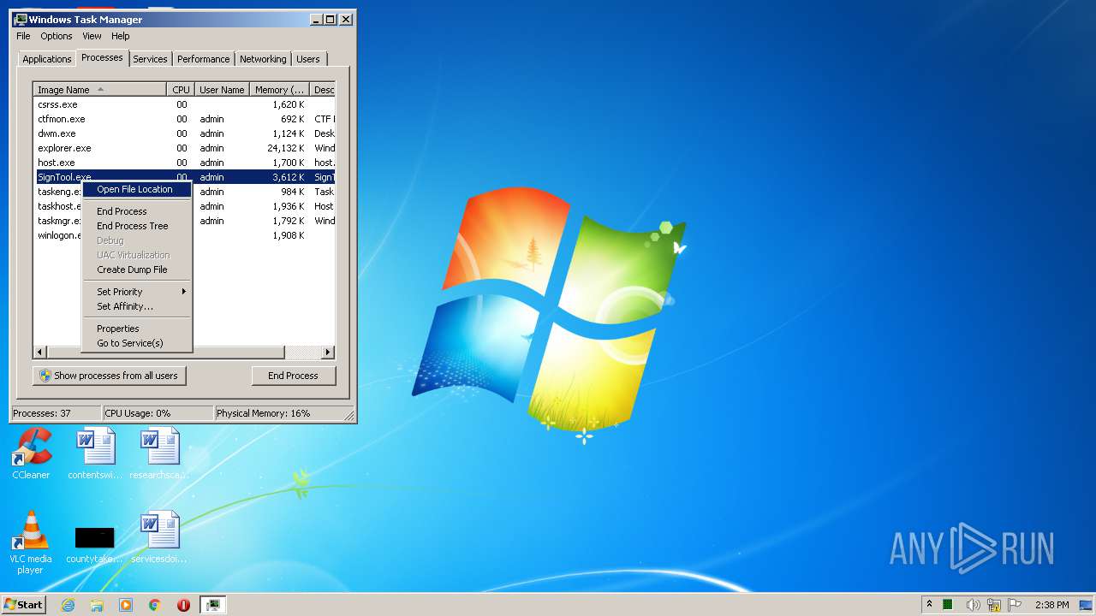This screenshot has width=1096, height=616.
Task: Choose Go to Service(s)
Action: pos(136,343)
